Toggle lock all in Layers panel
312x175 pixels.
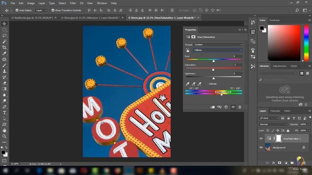(x=288, y=131)
